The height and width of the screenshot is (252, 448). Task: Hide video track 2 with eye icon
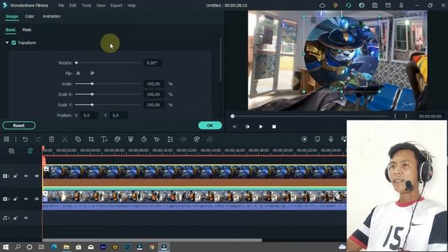coord(36,176)
